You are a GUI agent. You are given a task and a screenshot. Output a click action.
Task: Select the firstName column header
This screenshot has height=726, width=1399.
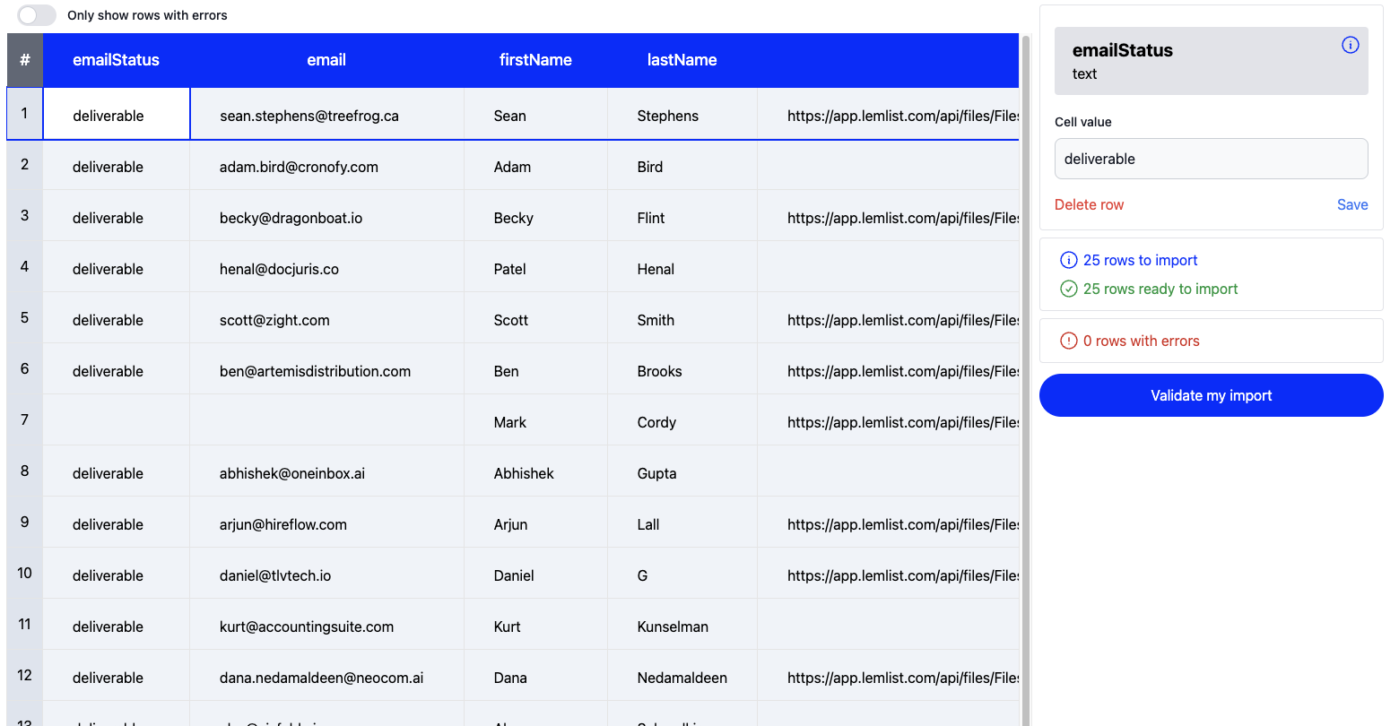535,60
